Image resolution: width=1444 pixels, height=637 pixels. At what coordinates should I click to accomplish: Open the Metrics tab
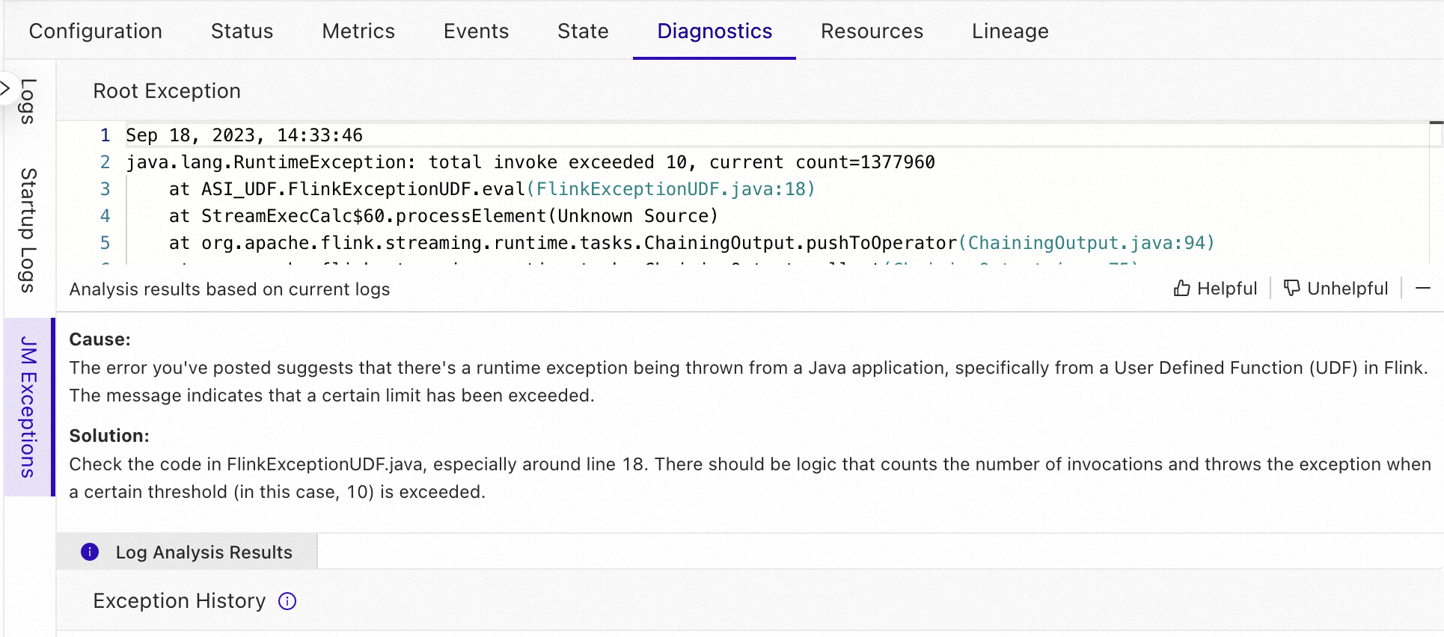[358, 31]
